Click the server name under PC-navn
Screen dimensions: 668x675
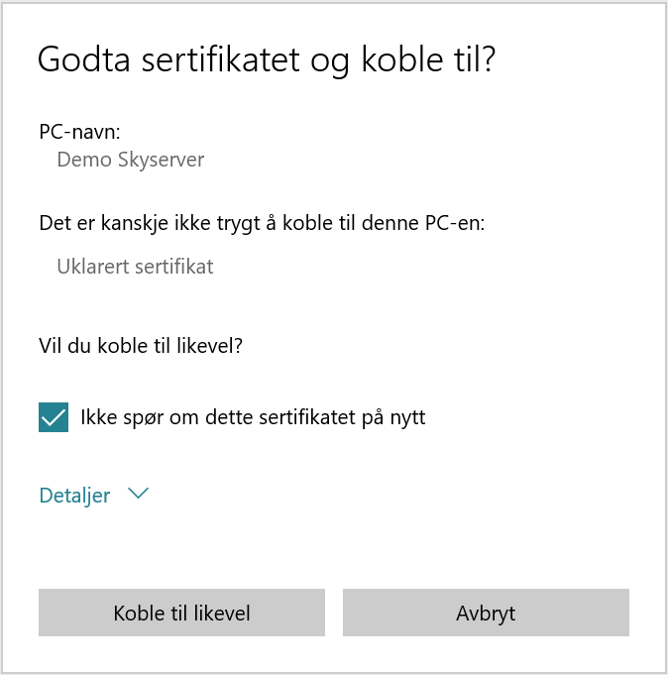point(131,160)
